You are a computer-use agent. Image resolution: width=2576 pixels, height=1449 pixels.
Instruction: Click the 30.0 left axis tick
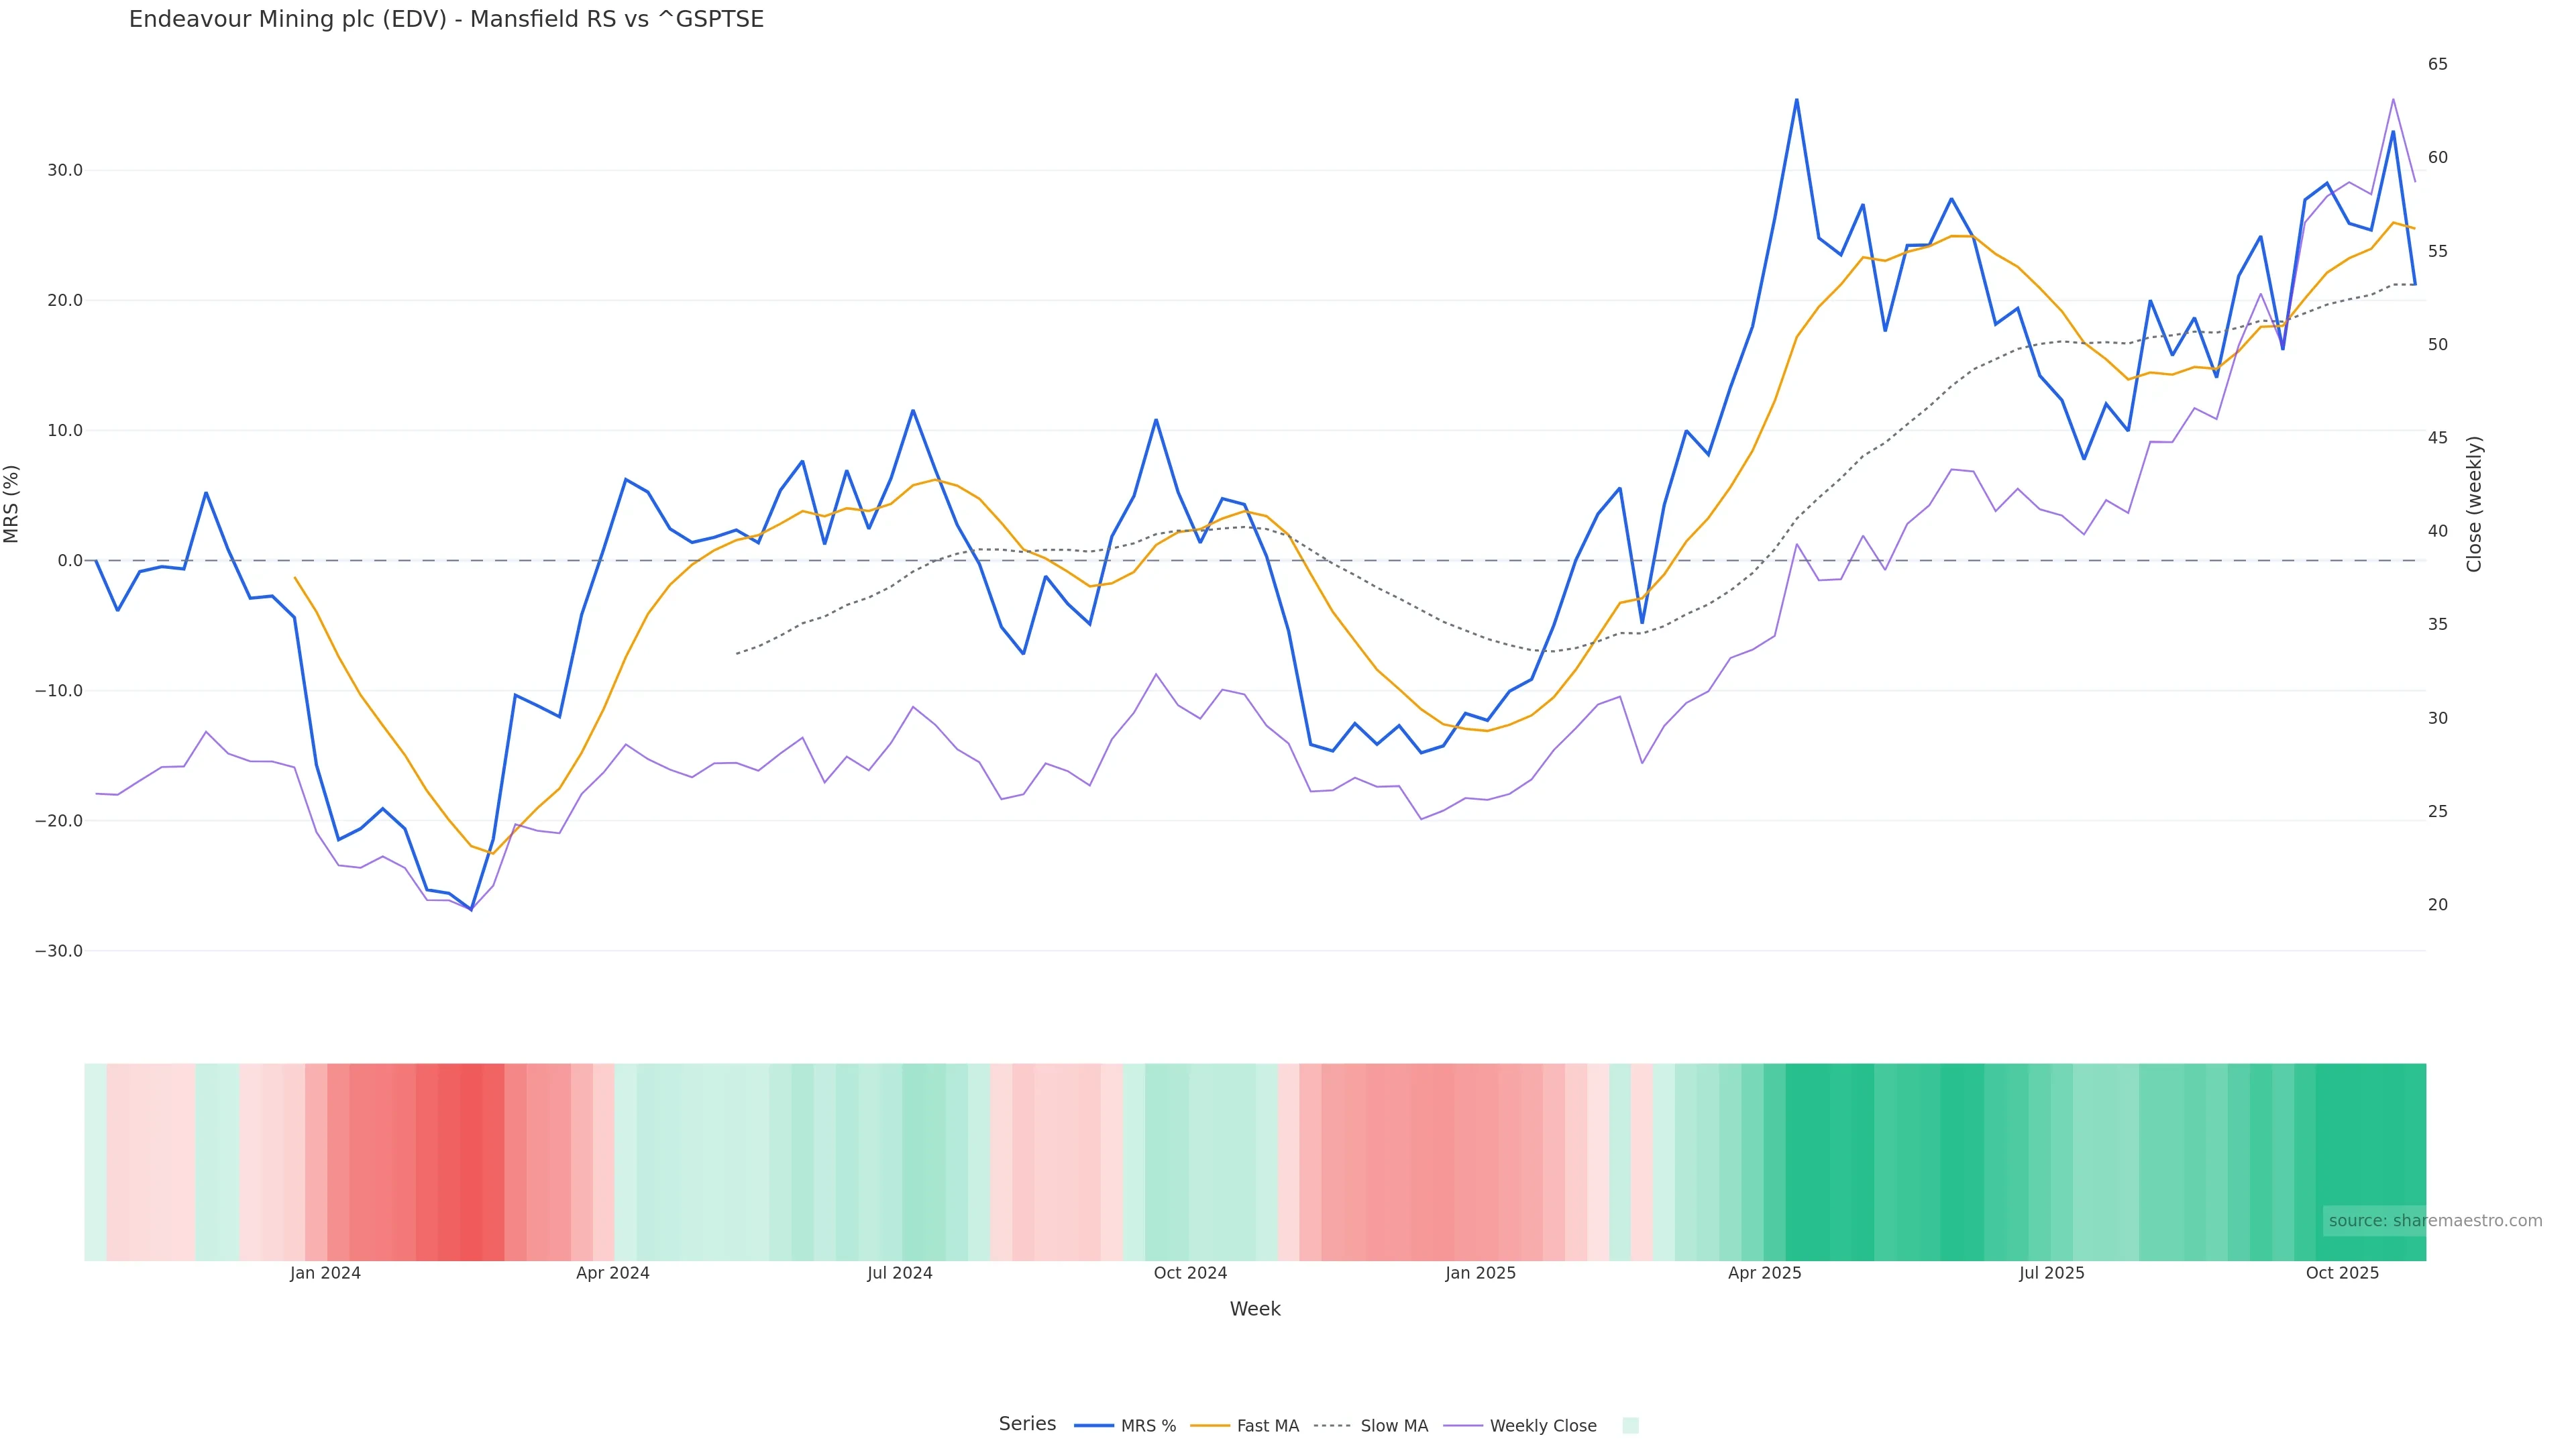tap(65, 170)
